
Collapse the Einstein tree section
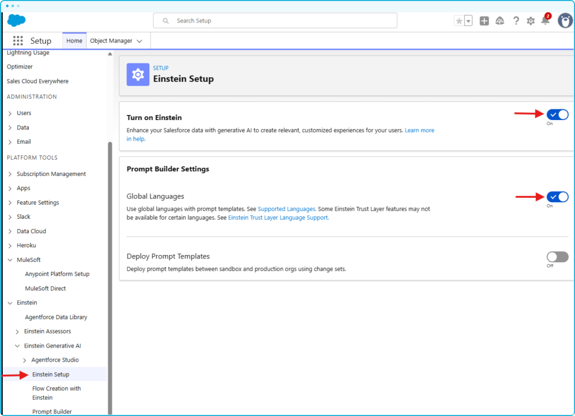coord(10,303)
